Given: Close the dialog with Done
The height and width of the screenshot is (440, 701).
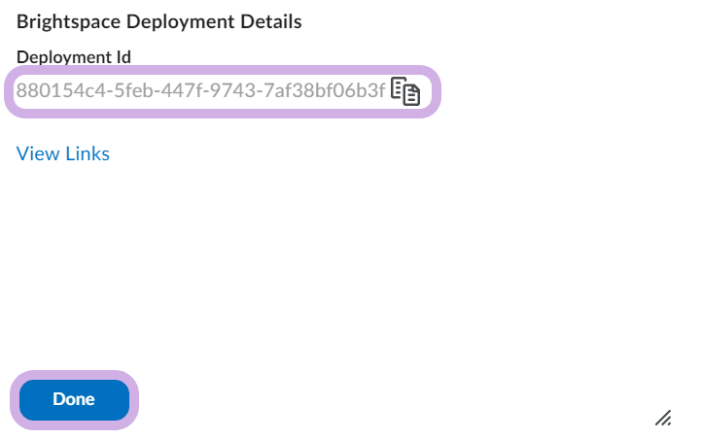Looking at the screenshot, I should tap(74, 400).
